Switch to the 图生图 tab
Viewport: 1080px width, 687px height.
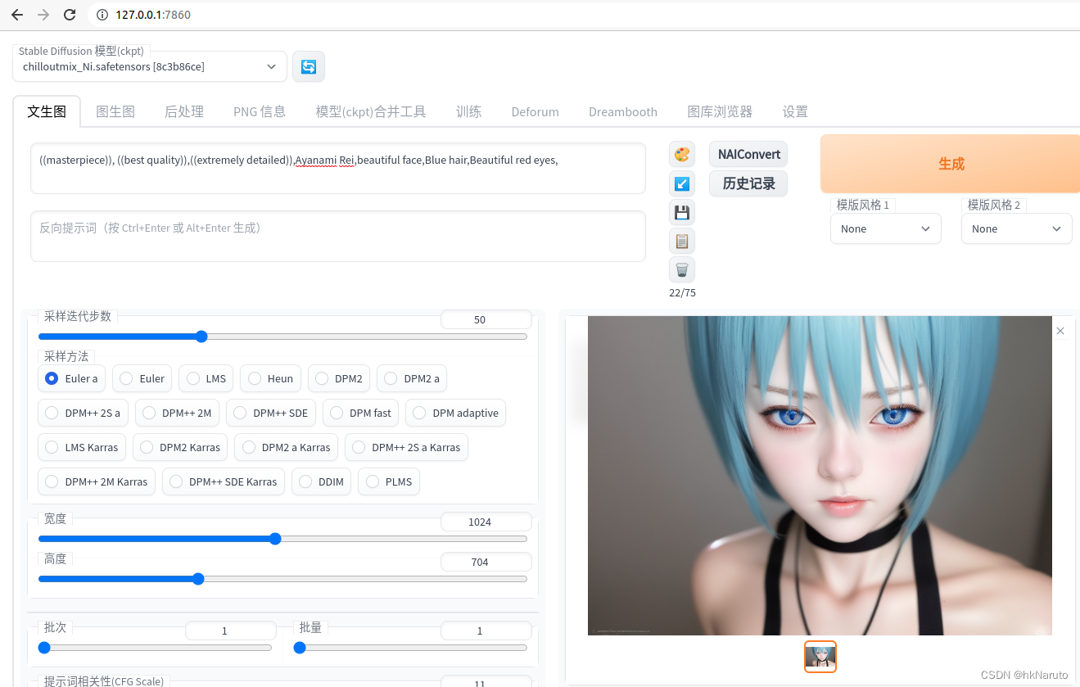pyautogui.click(x=115, y=111)
